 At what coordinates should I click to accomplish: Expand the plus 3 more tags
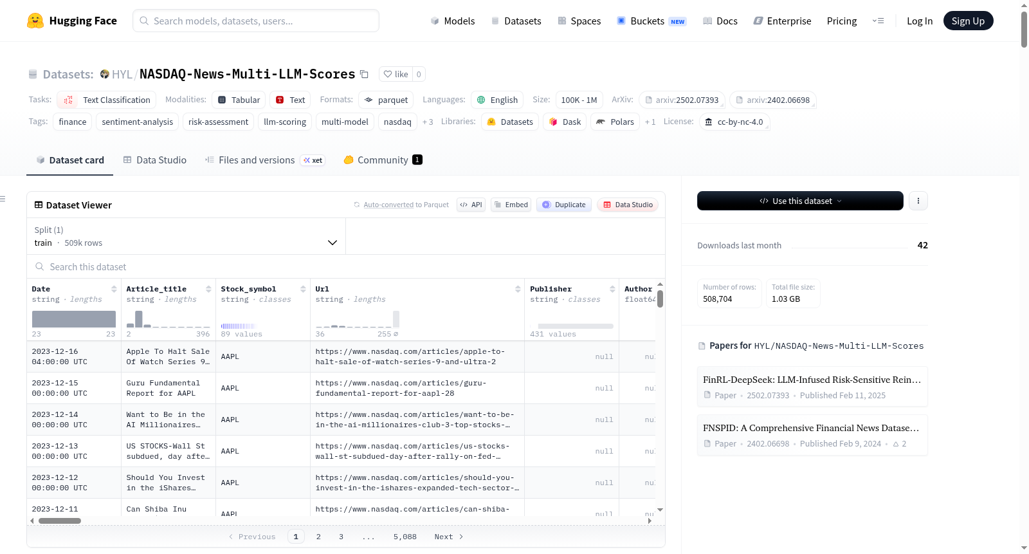click(428, 122)
